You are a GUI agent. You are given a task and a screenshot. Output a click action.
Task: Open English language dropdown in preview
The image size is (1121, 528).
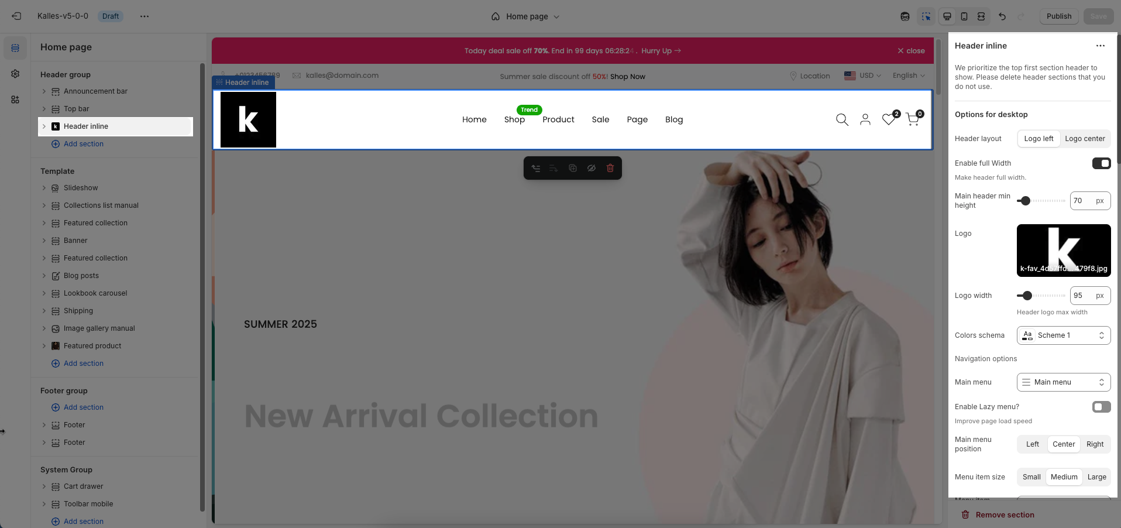point(909,76)
